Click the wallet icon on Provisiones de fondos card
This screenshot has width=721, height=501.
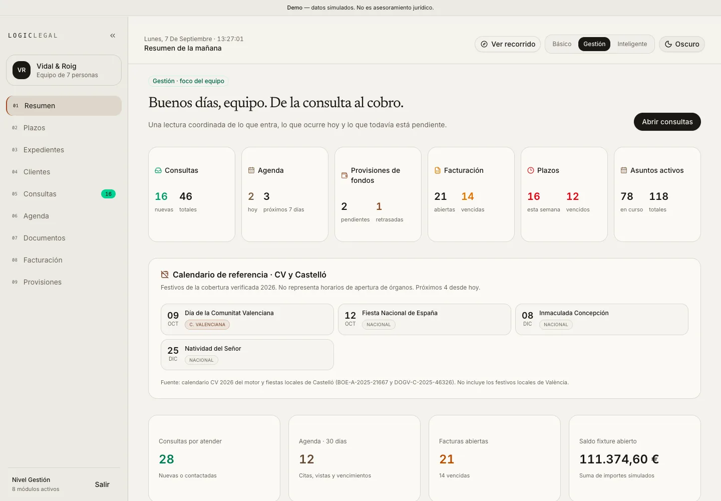(x=344, y=175)
